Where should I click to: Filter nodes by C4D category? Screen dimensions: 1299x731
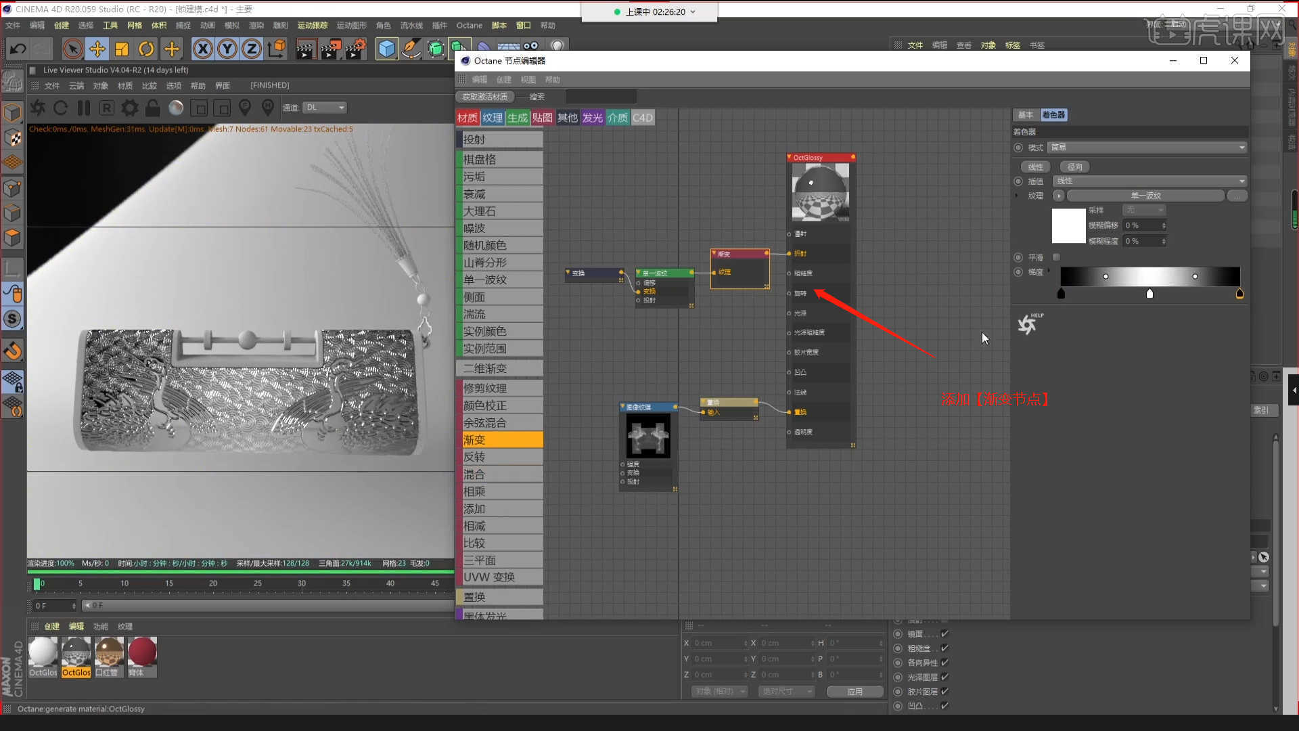[x=643, y=118]
